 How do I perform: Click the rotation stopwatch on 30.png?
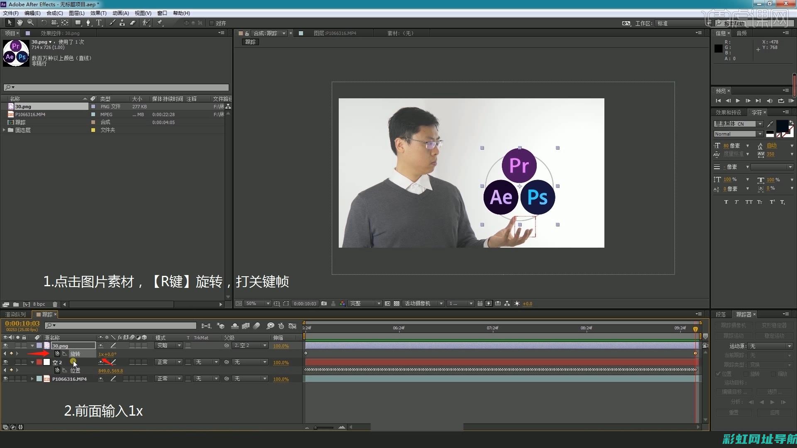(57, 354)
